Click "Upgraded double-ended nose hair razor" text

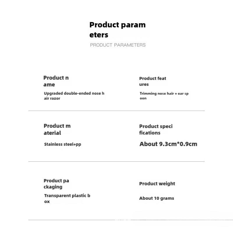[74, 96]
